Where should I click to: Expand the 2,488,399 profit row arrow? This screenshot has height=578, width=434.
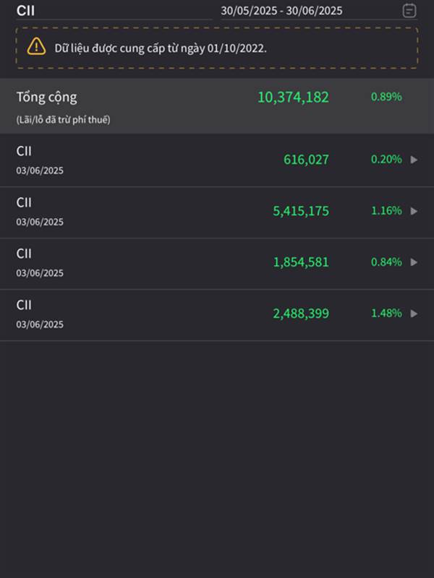pos(414,314)
